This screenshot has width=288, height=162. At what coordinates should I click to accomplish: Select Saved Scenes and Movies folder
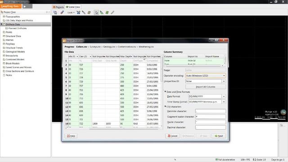18,67
